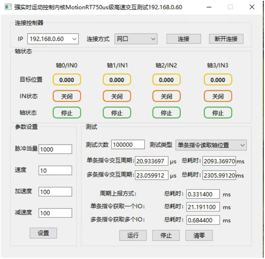Click the 轴1/IN1 column header

[x=117, y=65]
